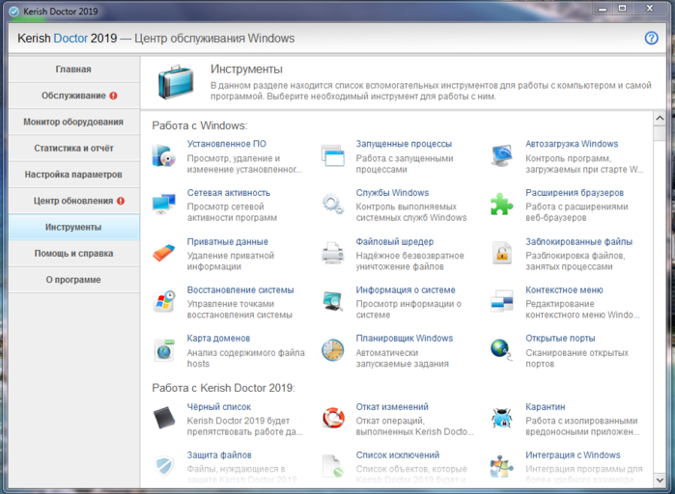The height and width of the screenshot is (494, 675).
Task: Click the Карта доменов hosts file icon
Action: (163, 349)
